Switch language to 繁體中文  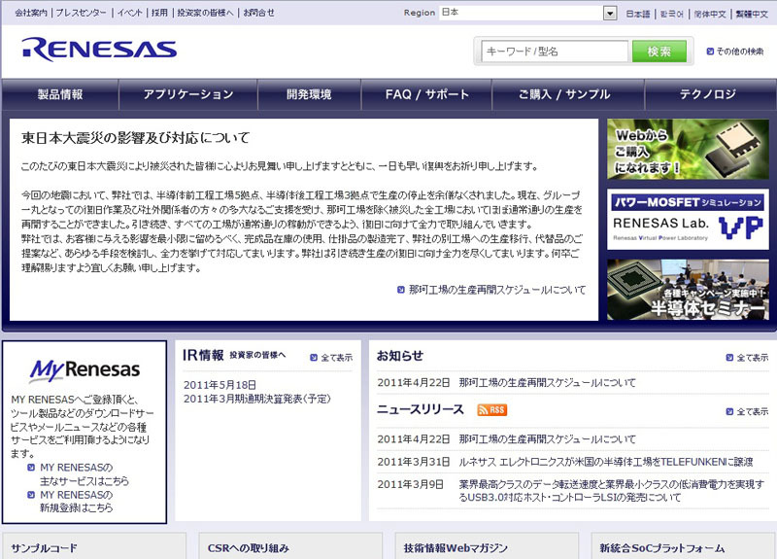click(752, 14)
